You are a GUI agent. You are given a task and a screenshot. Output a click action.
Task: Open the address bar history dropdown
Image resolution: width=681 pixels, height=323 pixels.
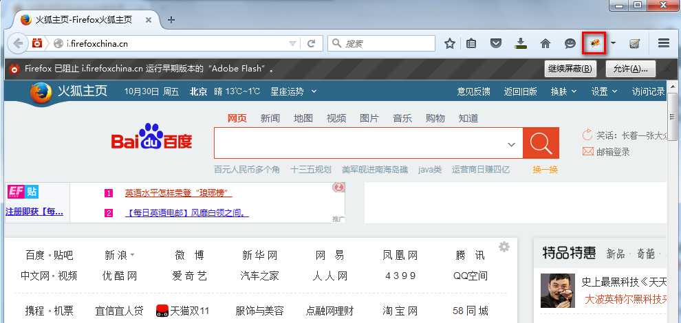293,43
